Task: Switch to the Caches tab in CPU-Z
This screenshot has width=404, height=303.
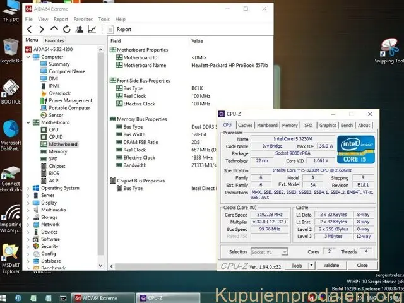Action: [x=245, y=125]
